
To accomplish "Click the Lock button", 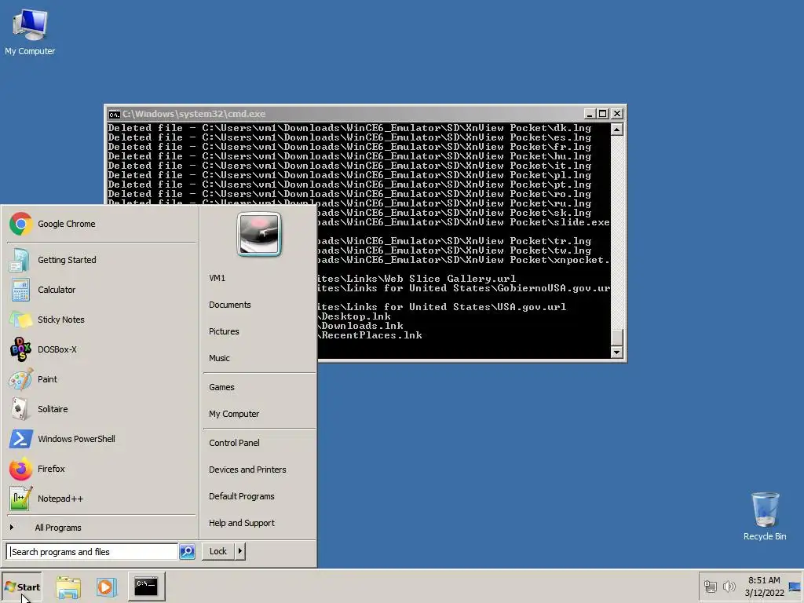I will [218, 551].
